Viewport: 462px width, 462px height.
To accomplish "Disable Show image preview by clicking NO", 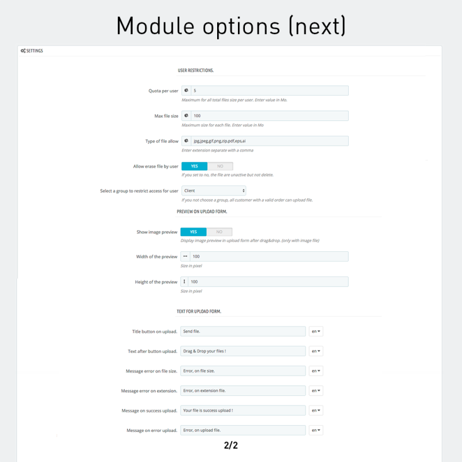I will point(219,232).
